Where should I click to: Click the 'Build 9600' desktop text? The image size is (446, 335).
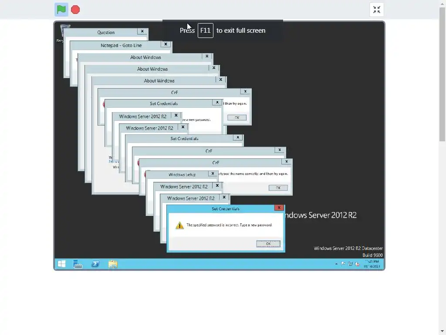[372, 255]
